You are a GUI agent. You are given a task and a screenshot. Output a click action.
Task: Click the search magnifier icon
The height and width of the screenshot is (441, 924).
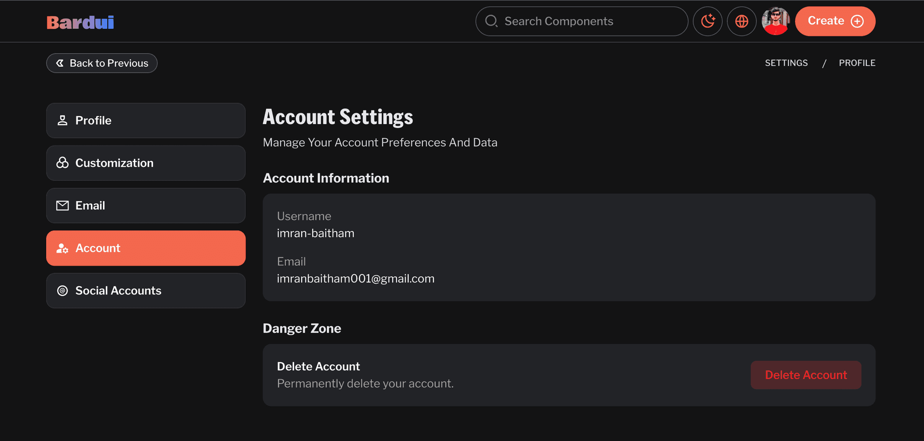[x=491, y=21]
